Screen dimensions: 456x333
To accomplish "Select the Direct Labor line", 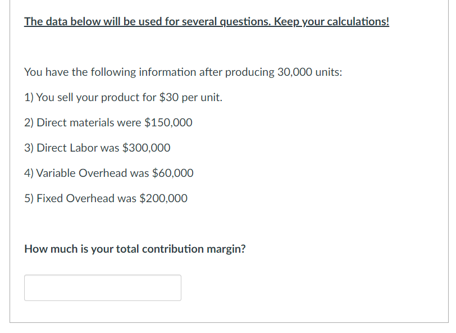I will pos(97,147).
